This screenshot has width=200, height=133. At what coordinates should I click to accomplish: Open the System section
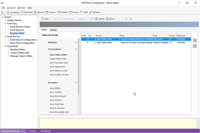50,12
